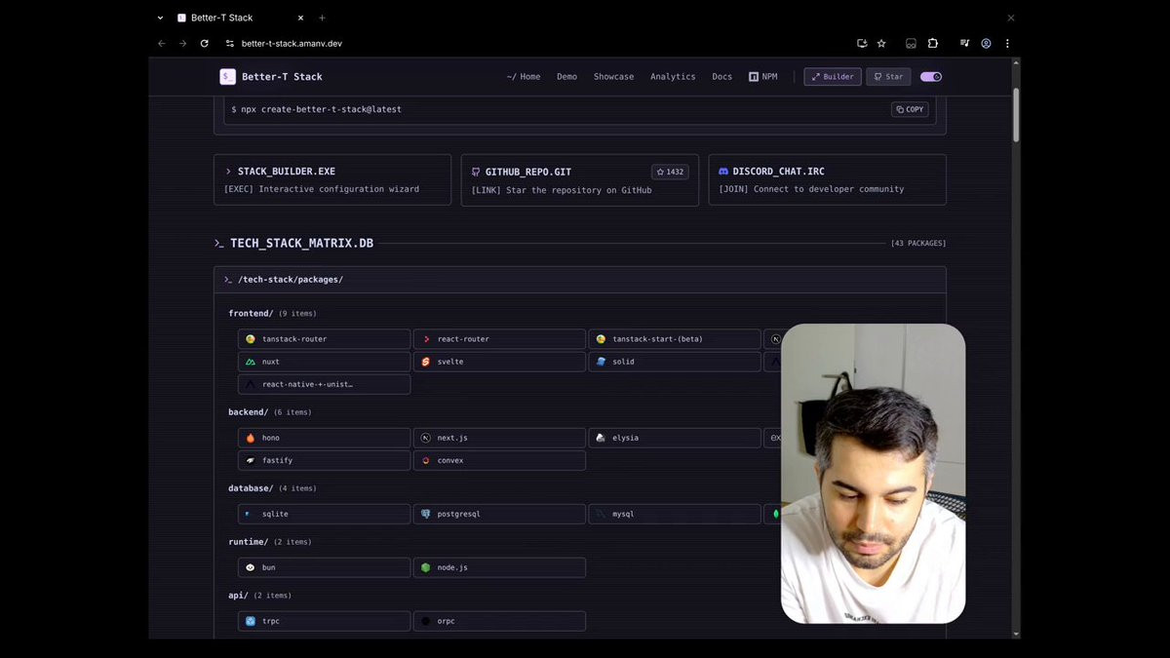
Task: Click the fastify logo icon
Action: pos(251,460)
